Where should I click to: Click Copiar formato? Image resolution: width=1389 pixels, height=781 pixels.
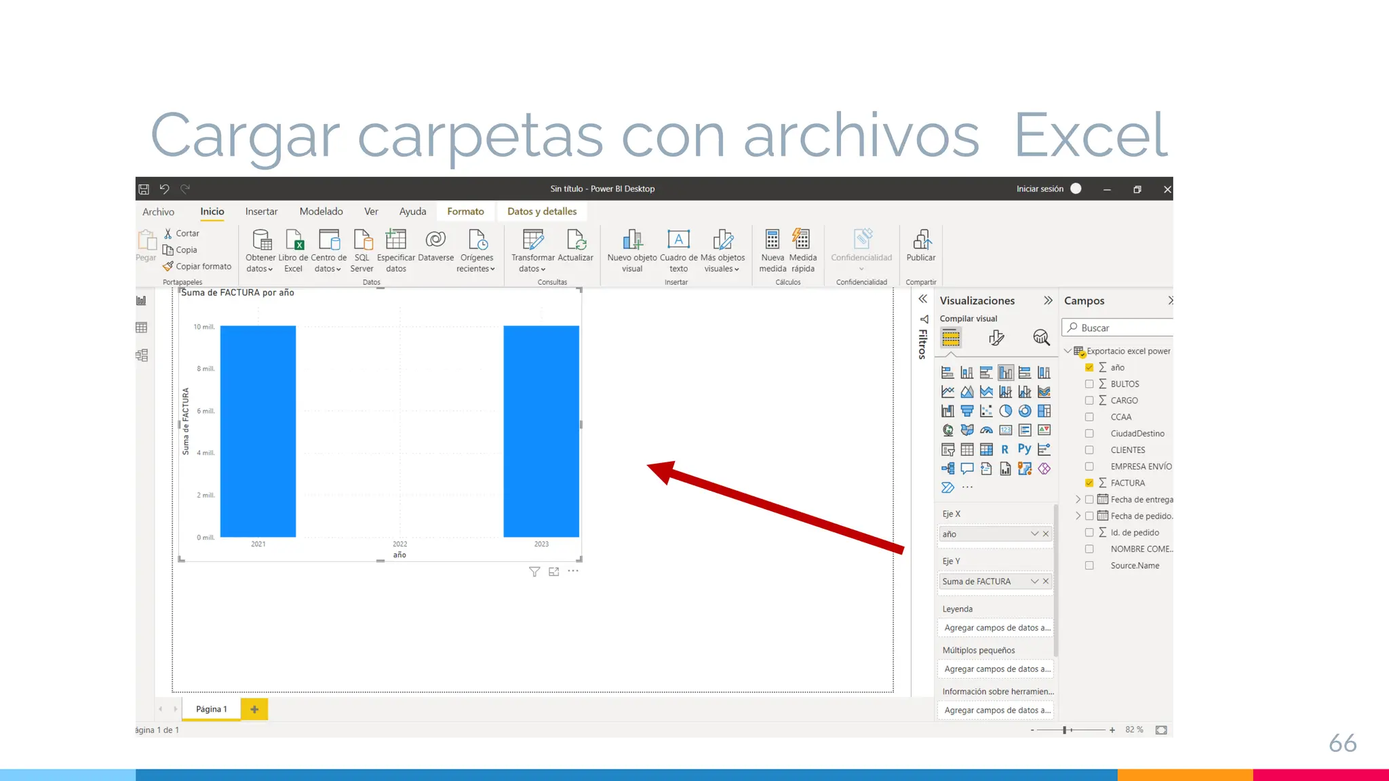click(x=197, y=266)
